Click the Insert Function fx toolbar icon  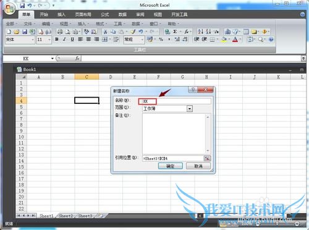tap(187, 32)
